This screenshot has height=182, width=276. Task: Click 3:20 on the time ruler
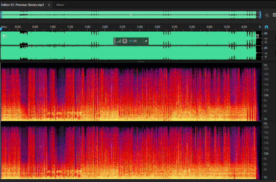coord(175,27)
